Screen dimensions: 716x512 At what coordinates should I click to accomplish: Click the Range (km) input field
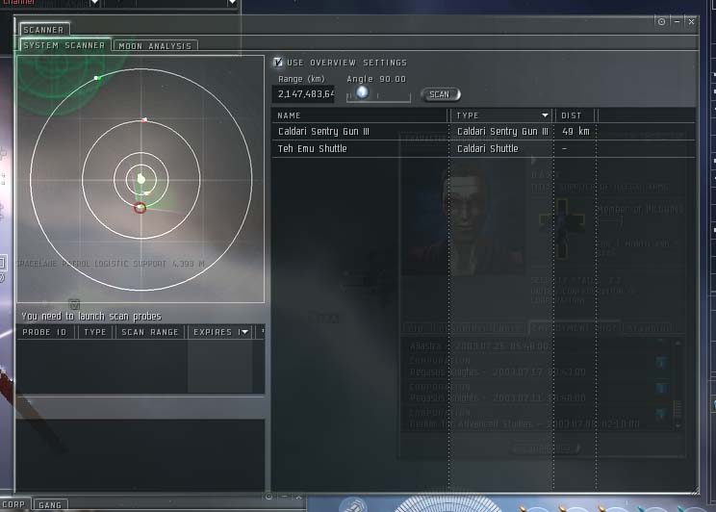pyautogui.click(x=304, y=94)
